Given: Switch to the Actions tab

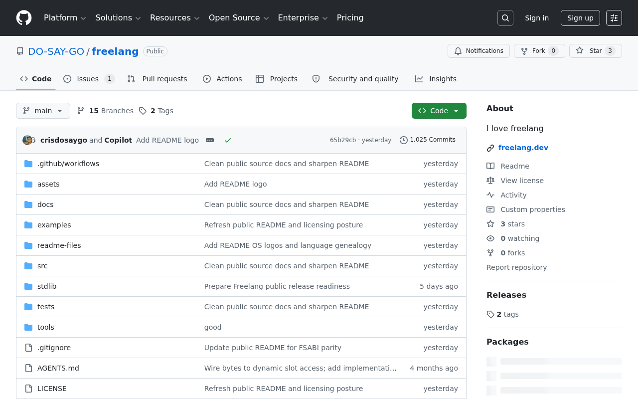Looking at the screenshot, I should coord(222,79).
